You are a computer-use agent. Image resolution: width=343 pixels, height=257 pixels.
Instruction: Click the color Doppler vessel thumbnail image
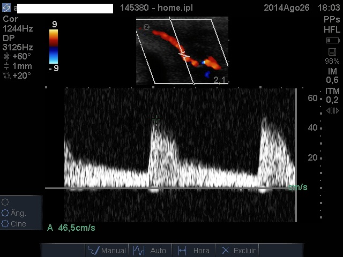[x=182, y=51]
